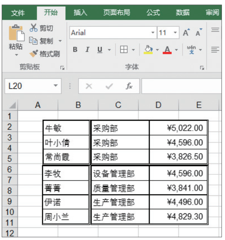225x240 pixels.
Task: Open the Name Box dropdown arrow
Action: coord(56,85)
